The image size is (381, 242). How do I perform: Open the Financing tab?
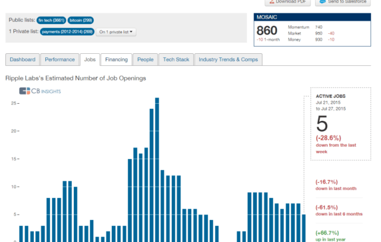117,59
